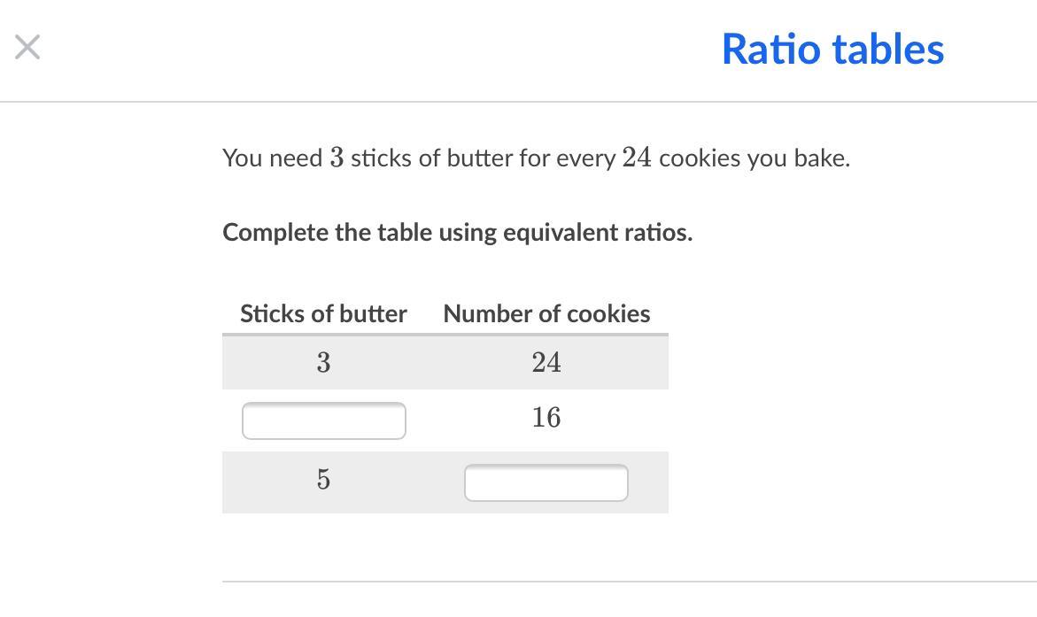The image size is (1037, 617).
Task: Click the number 24 in the problem statement
Action: [x=637, y=158]
